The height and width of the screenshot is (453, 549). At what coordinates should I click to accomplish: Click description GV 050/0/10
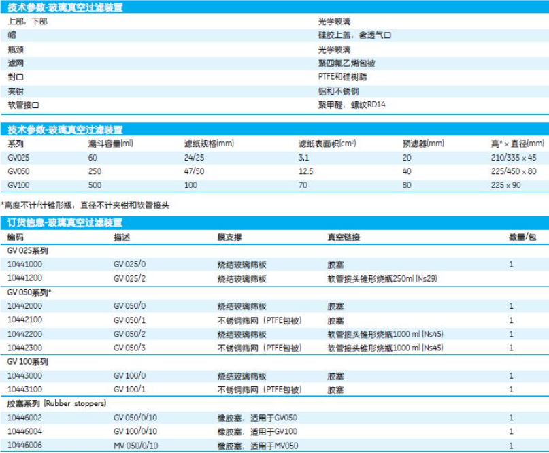(x=135, y=418)
